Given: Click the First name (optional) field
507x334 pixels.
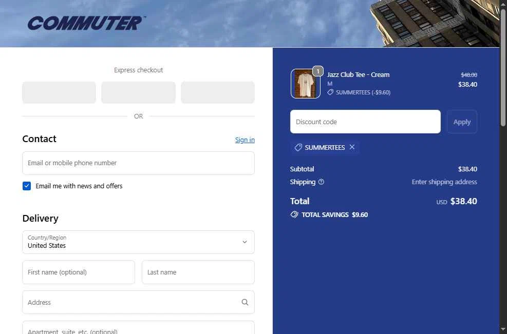Looking at the screenshot, I should point(79,272).
